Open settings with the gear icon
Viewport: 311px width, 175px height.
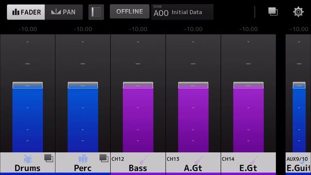coord(298,12)
